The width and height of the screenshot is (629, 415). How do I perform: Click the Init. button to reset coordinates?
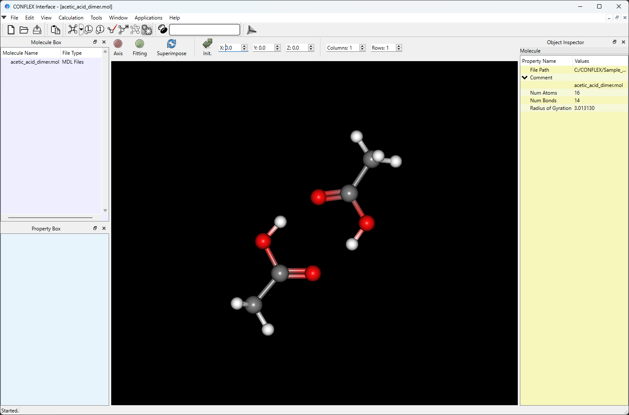[207, 47]
